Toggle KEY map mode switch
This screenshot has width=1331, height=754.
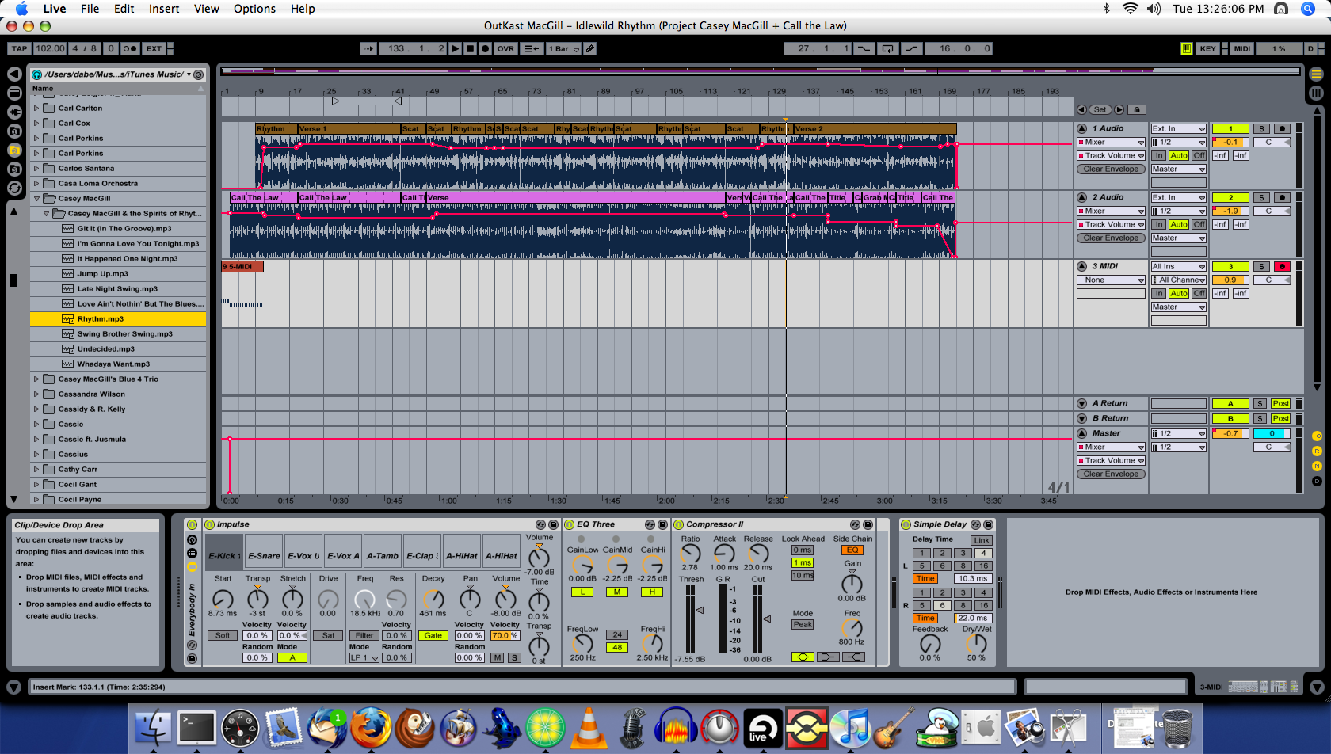1207,48
